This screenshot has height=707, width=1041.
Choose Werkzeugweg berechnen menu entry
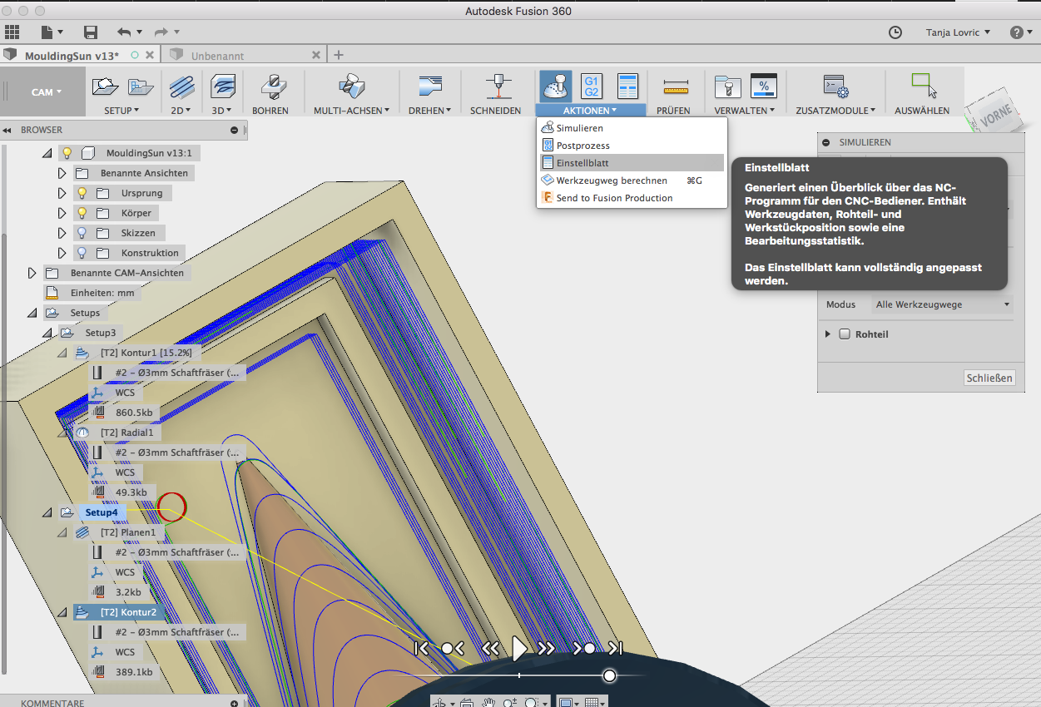pos(631,180)
